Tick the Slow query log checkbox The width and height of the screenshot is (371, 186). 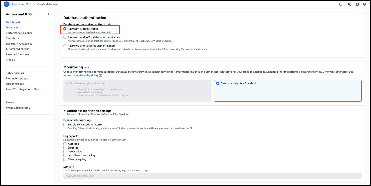(x=65, y=159)
